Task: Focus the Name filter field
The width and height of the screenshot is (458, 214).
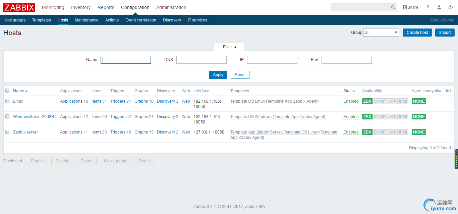Action: pyautogui.click(x=126, y=60)
